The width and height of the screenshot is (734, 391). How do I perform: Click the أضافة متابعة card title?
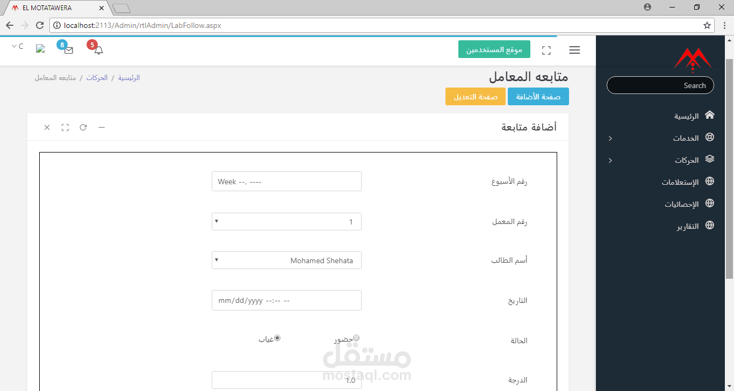coord(529,127)
